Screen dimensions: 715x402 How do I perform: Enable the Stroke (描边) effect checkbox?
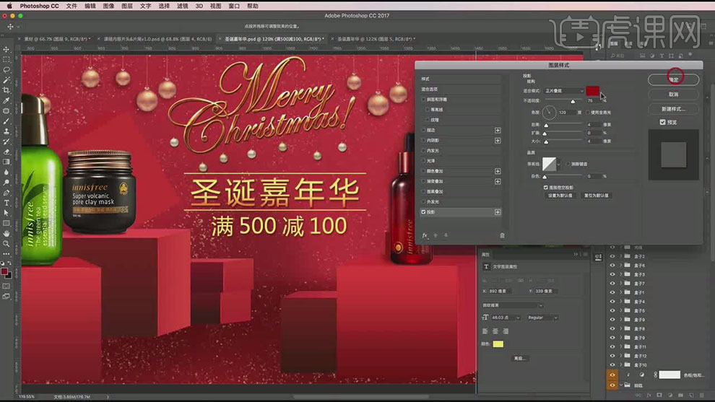click(x=423, y=130)
